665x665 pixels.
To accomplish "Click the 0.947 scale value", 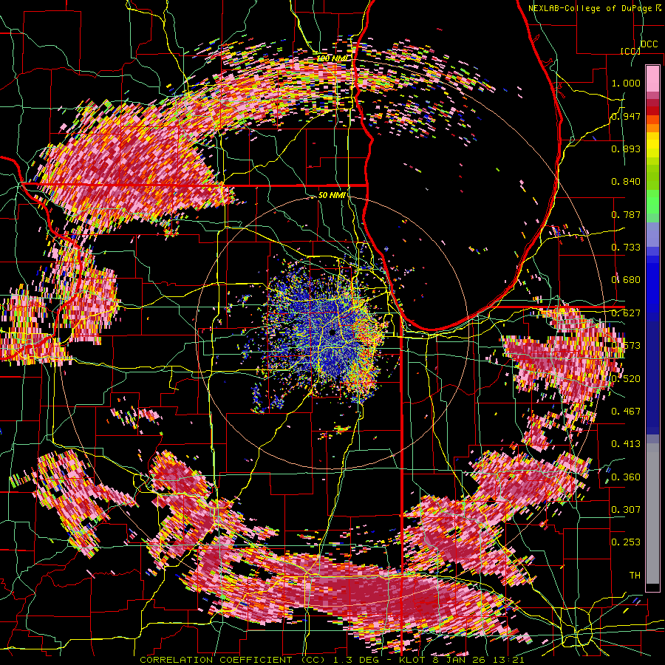I will [x=626, y=116].
